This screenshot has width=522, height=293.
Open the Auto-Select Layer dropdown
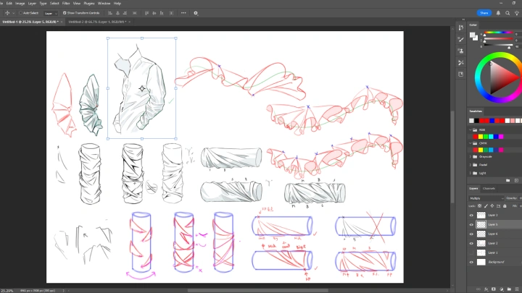51,13
